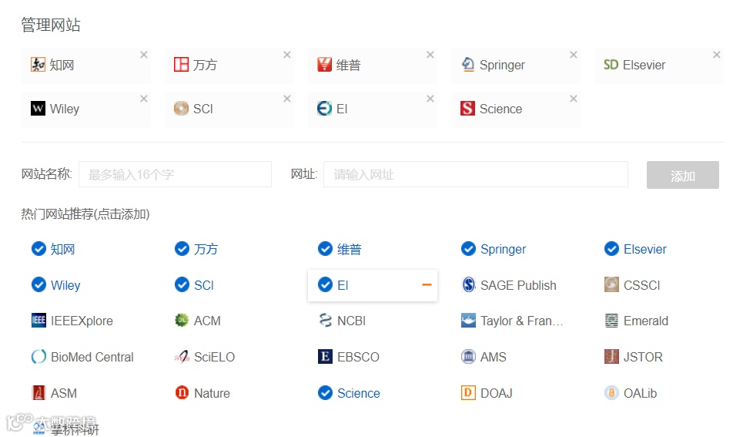733x437 pixels.
Task: Click the 添加 button
Action: pos(682,175)
